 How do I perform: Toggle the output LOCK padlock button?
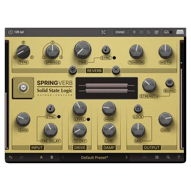tap(138, 108)
